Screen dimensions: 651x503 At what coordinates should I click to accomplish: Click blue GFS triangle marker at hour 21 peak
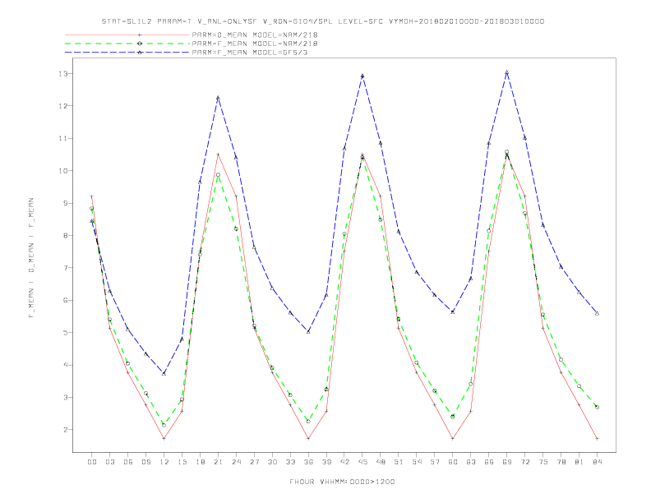pos(218,98)
